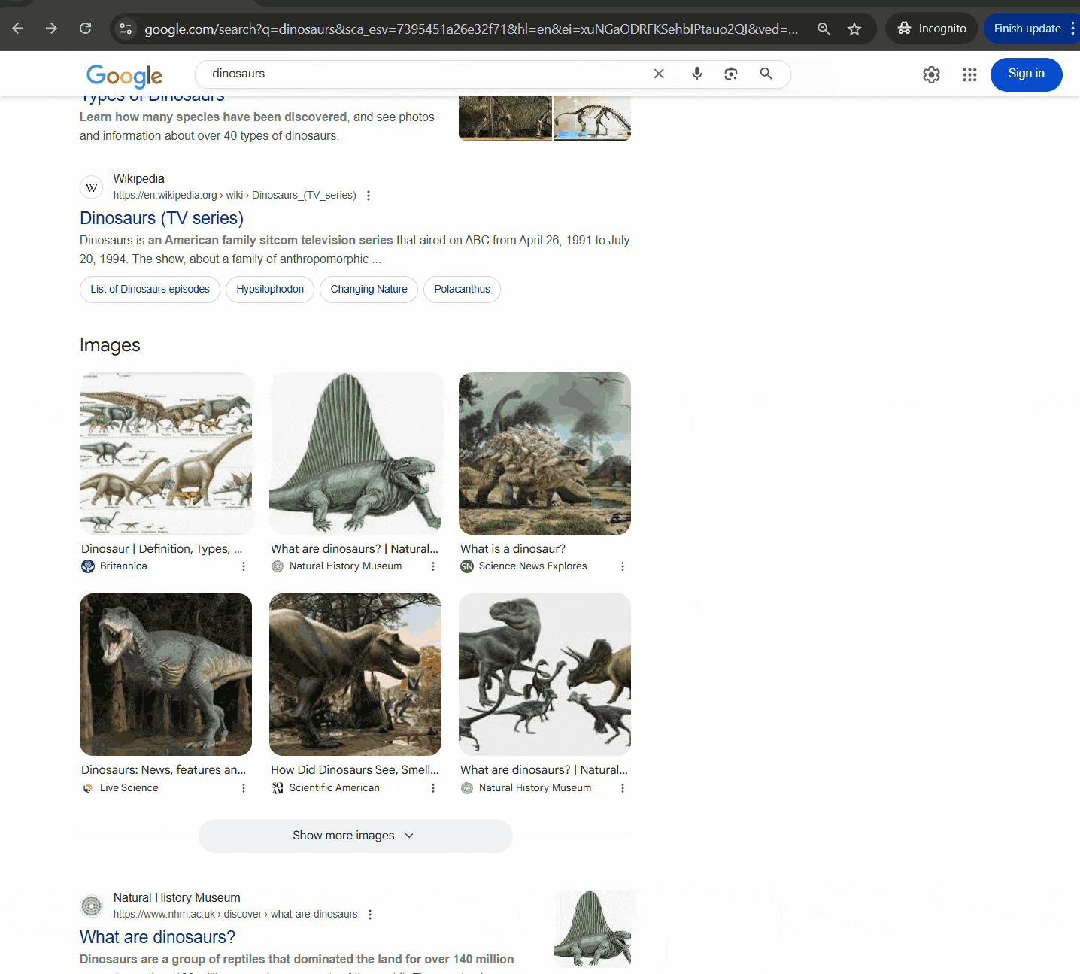
Task: Click the Sign in button
Action: click(x=1026, y=74)
